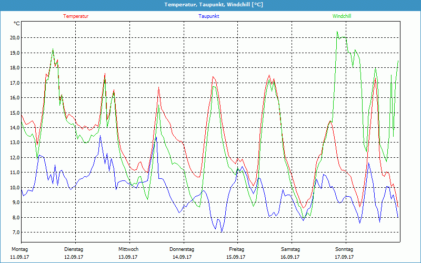Click the 'Sonntag' day label

(x=344, y=249)
